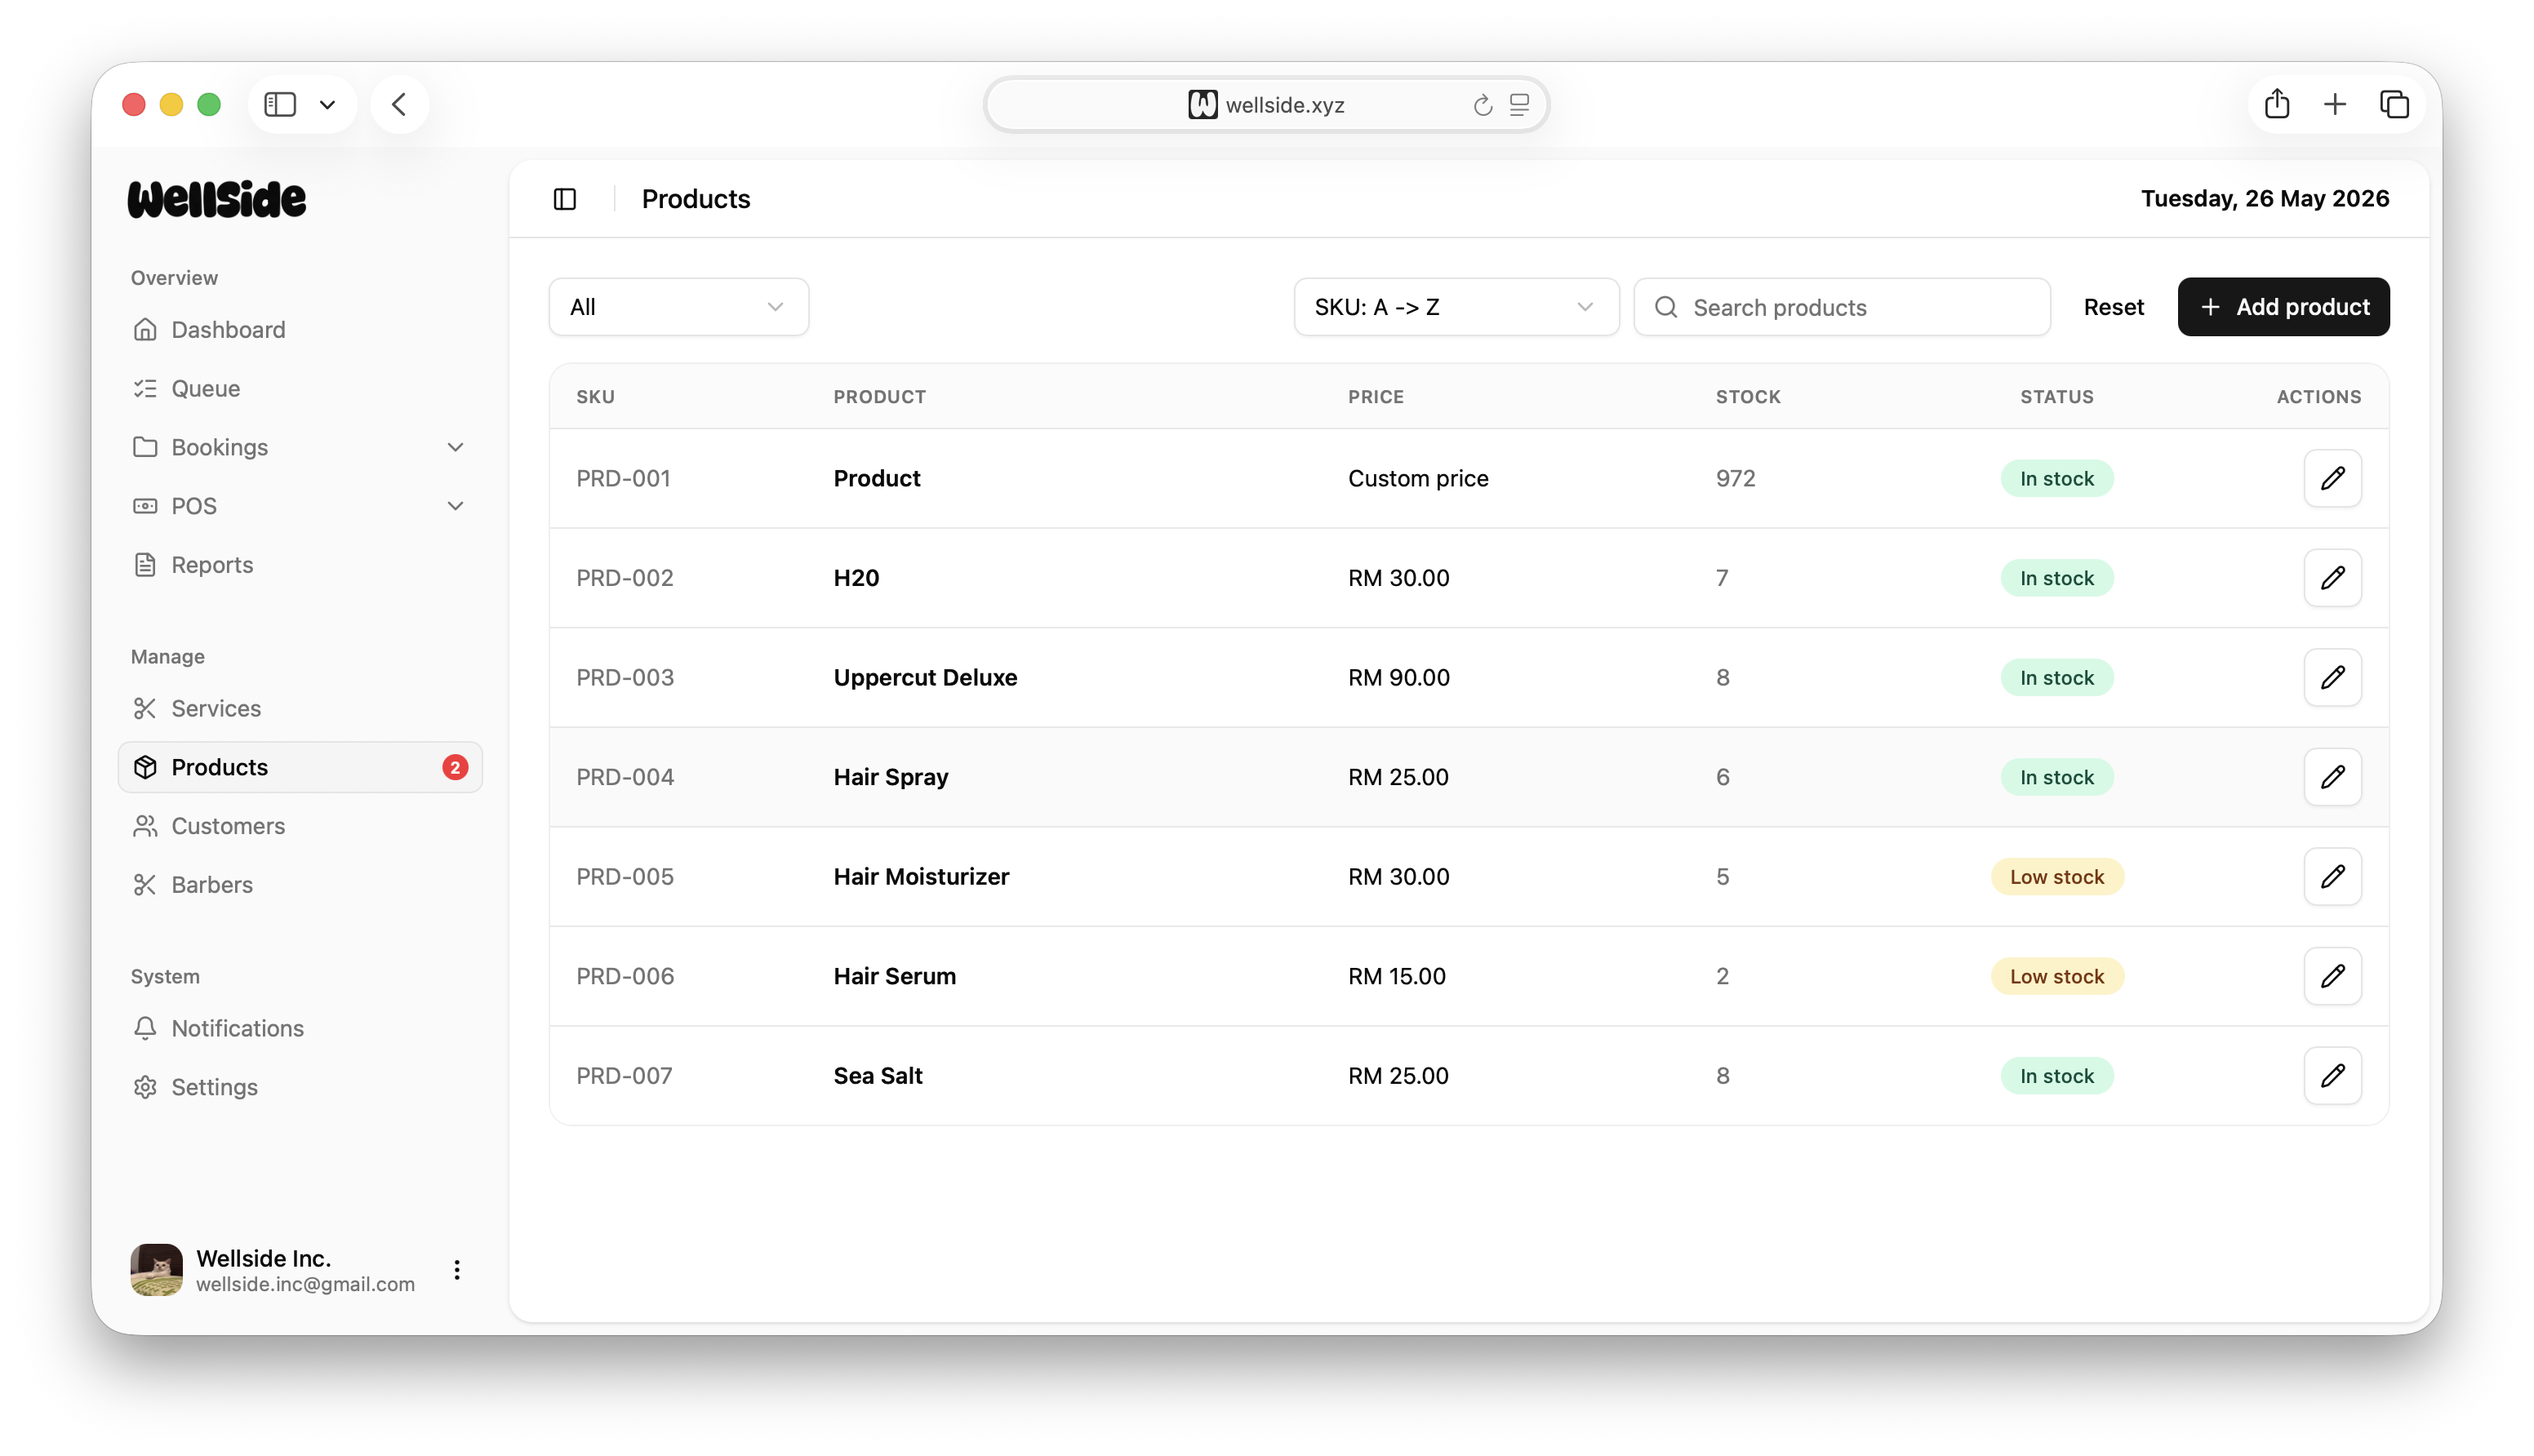Reset the product filters
The height and width of the screenshot is (1456, 2534).
click(2113, 307)
